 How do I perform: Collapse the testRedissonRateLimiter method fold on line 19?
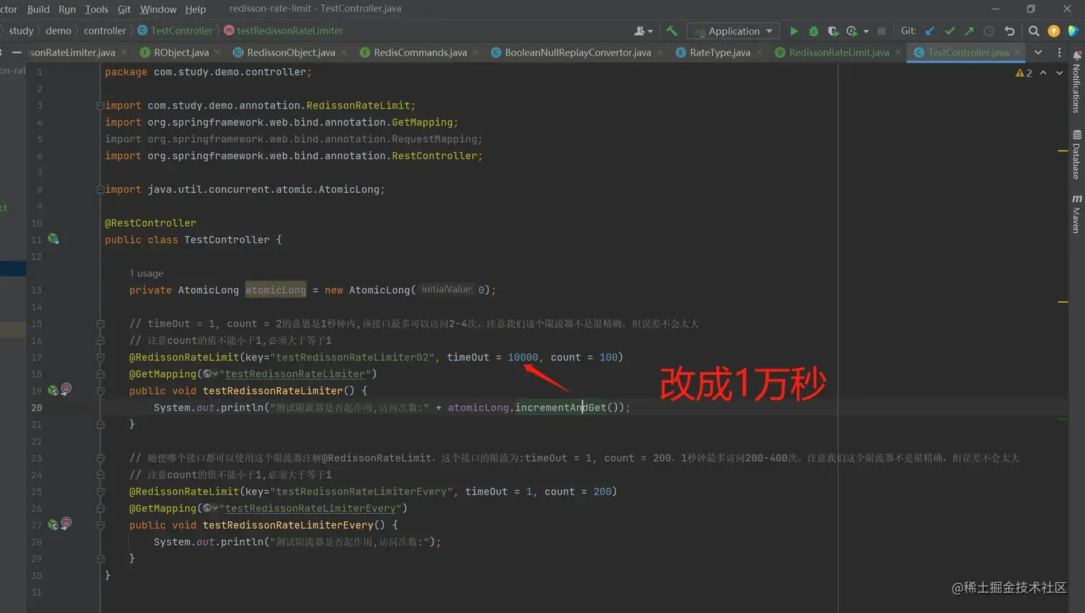click(100, 391)
